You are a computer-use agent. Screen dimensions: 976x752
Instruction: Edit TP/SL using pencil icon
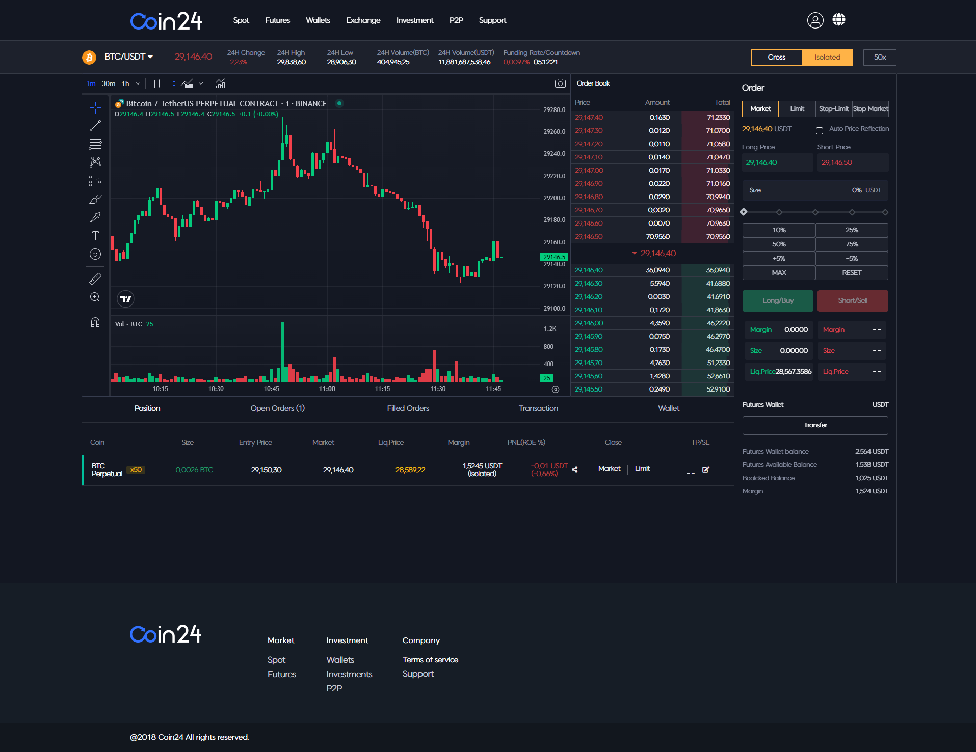coord(706,470)
